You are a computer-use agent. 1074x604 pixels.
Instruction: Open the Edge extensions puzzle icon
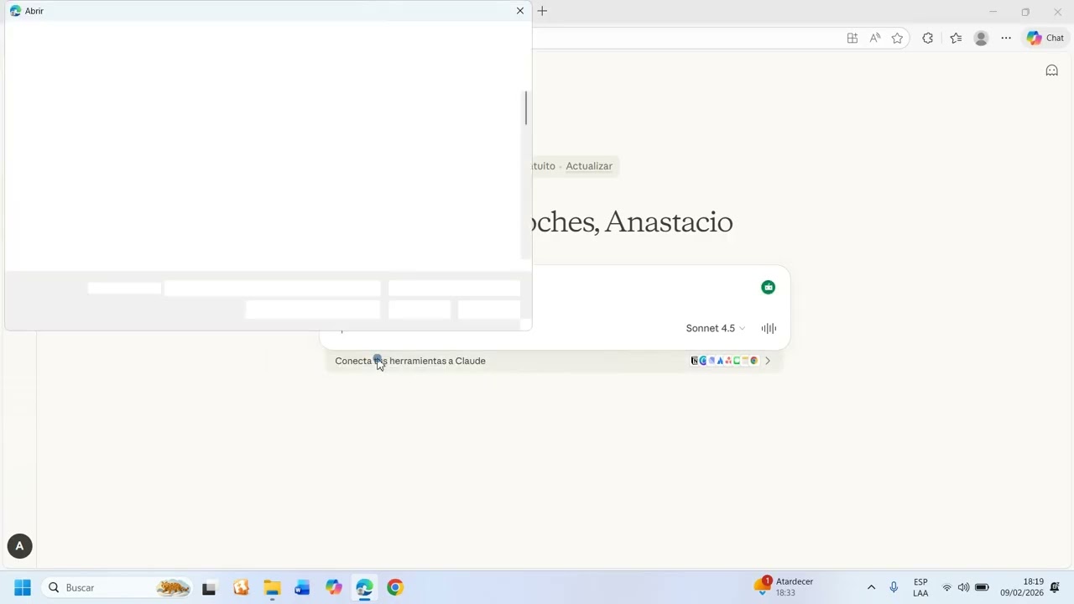tap(927, 38)
